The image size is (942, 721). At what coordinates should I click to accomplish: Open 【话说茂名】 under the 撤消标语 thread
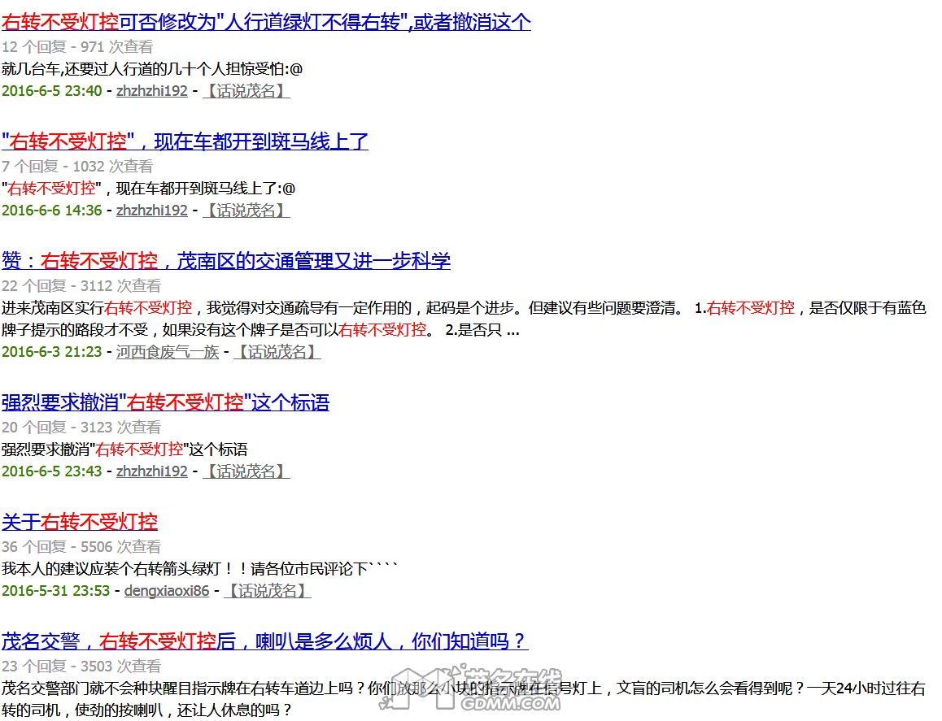[x=246, y=471]
